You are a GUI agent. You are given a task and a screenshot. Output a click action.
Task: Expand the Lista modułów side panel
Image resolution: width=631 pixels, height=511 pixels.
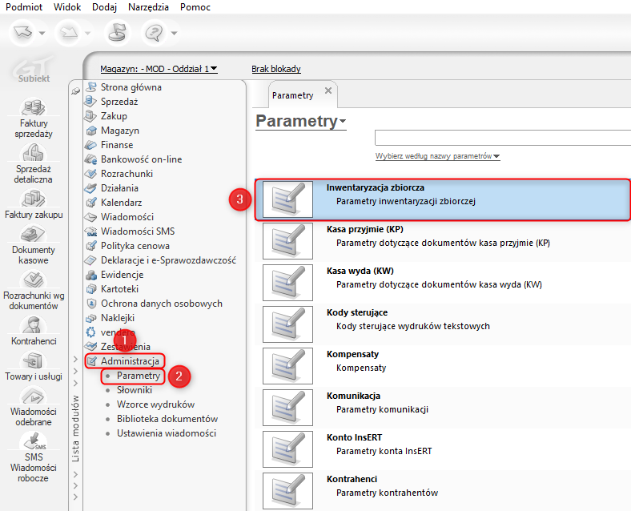point(75,429)
